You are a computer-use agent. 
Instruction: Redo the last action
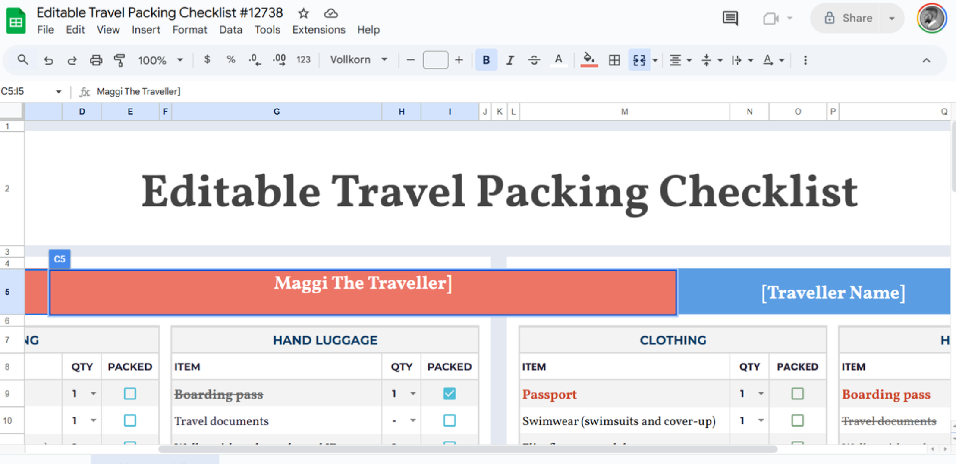[72, 60]
